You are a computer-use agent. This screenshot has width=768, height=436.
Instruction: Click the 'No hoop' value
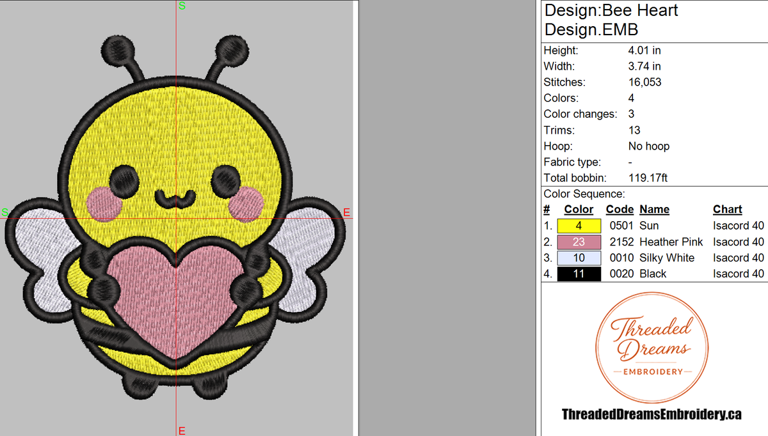[649, 146]
